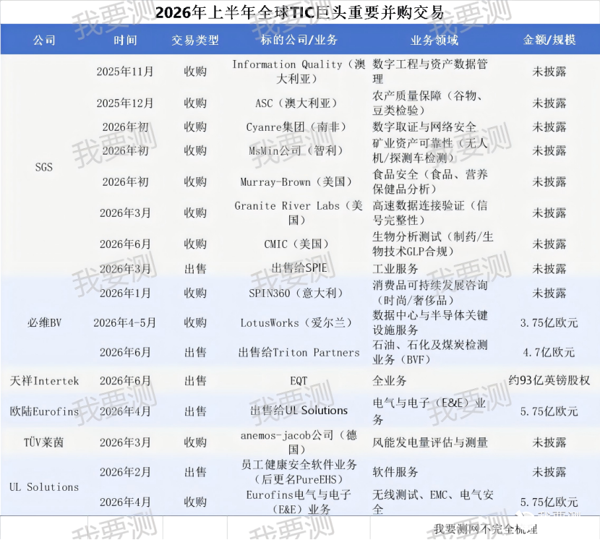Select the 农产质量保障(谷物、豆类检验) cell
Image resolution: width=600 pixels, height=540 pixels.
(x=428, y=103)
